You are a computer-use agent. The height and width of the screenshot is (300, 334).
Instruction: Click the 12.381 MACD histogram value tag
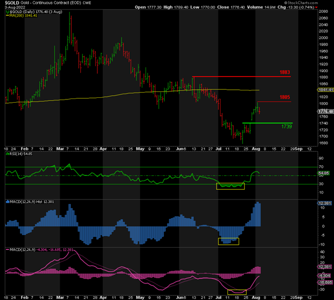tap(324, 203)
